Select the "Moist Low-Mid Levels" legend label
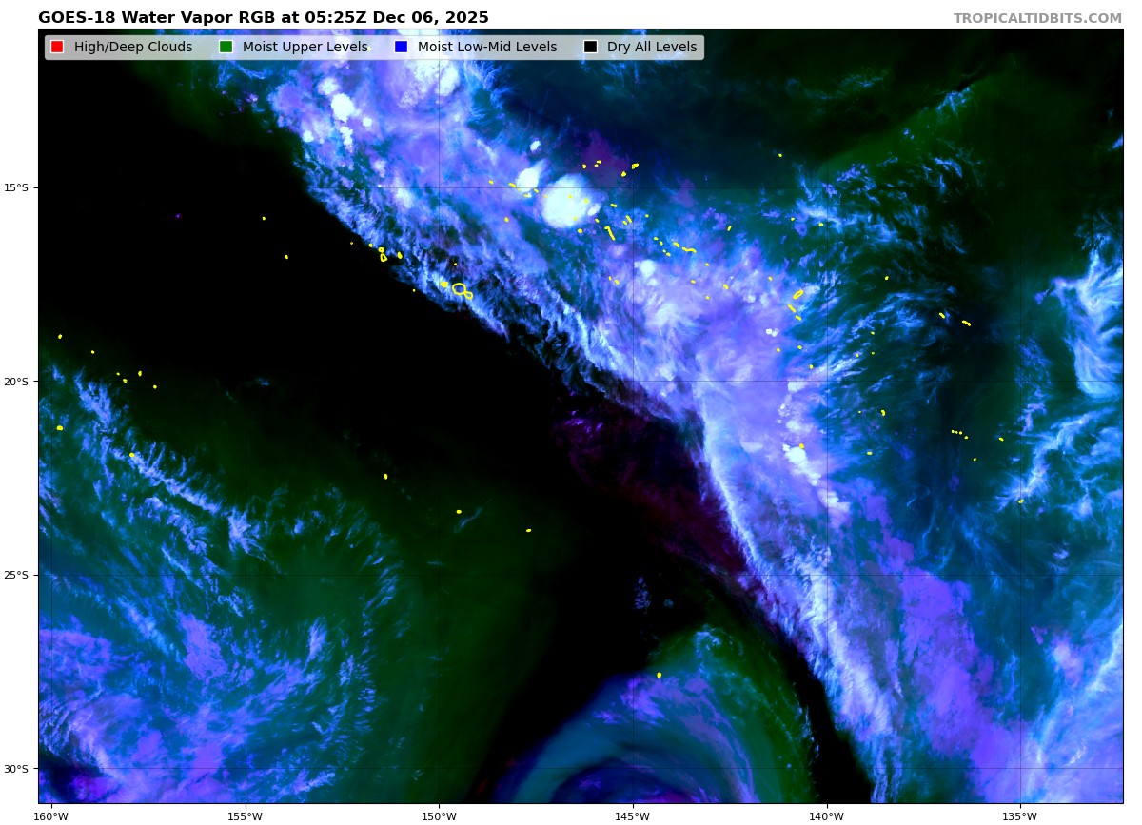Screen dimensions: 1142x825 (487, 48)
